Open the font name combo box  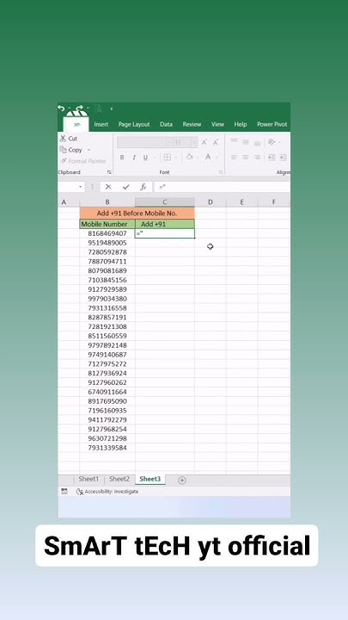coord(145,142)
